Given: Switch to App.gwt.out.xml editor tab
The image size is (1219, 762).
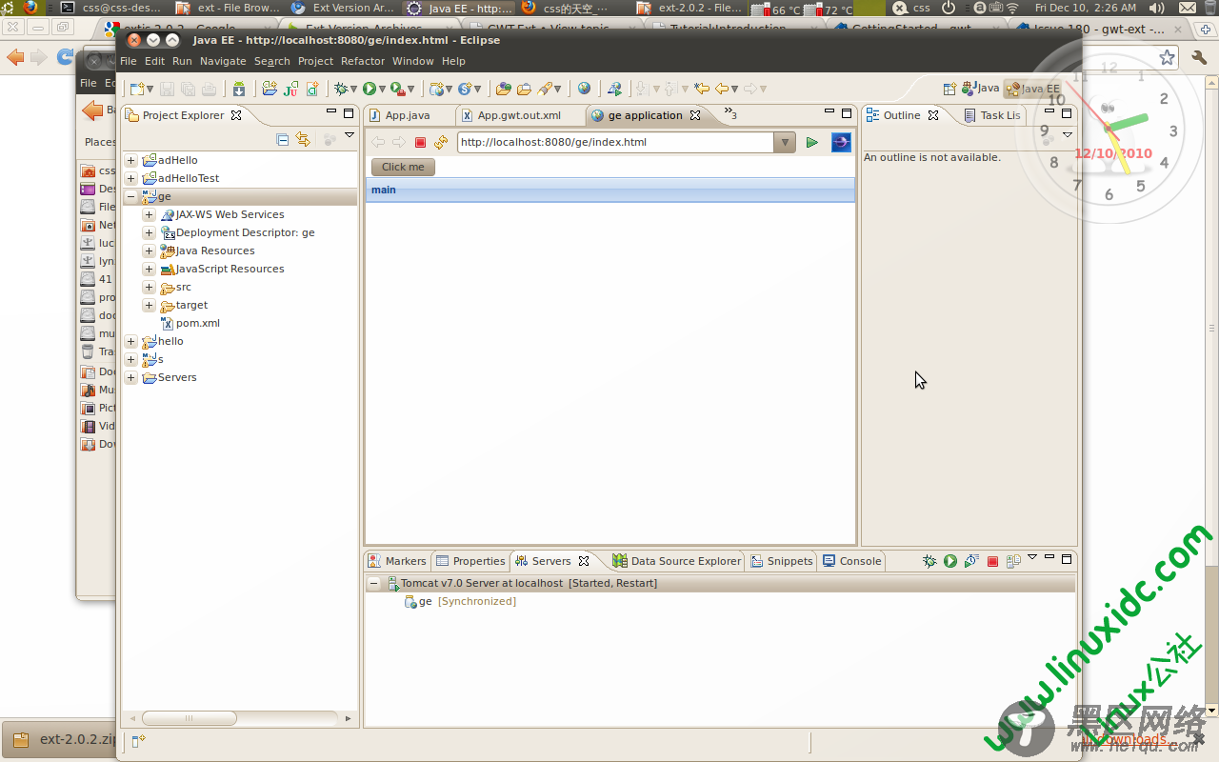Looking at the screenshot, I should (x=519, y=115).
